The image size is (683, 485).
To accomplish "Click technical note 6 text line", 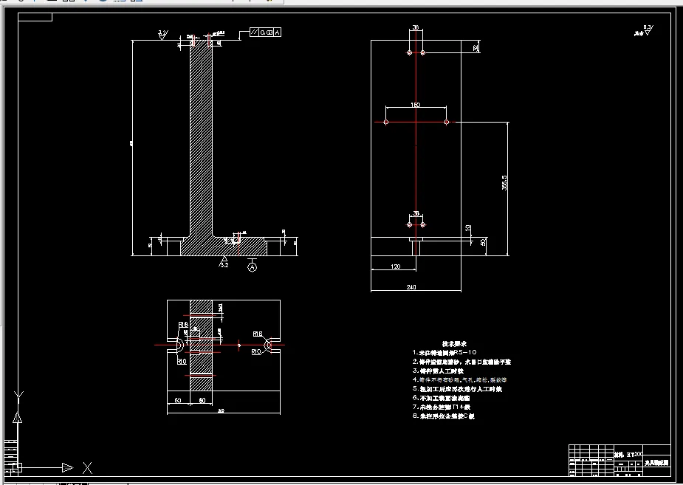I will pyautogui.click(x=442, y=398).
